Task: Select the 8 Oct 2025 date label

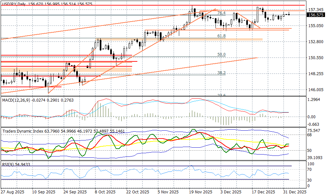Action: pos(104,192)
